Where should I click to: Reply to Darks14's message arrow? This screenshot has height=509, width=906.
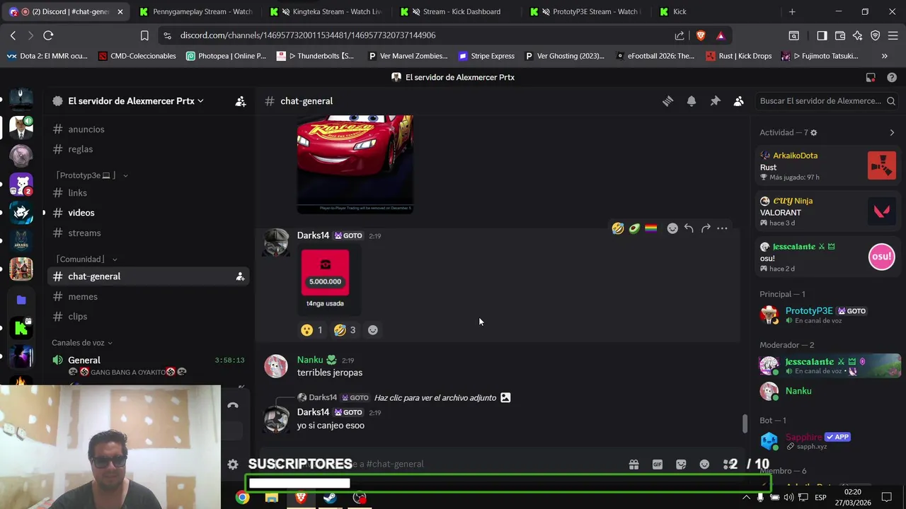point(689,228)
